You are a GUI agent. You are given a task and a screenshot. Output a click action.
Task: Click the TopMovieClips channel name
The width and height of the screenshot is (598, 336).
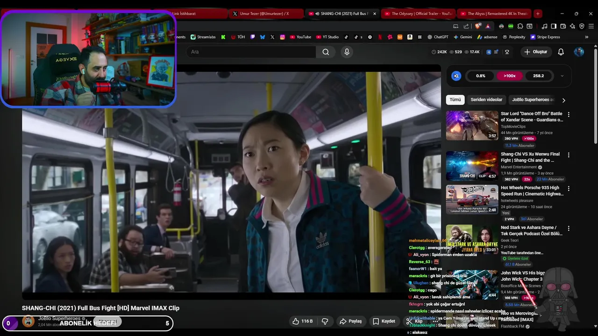pos(513,126)
